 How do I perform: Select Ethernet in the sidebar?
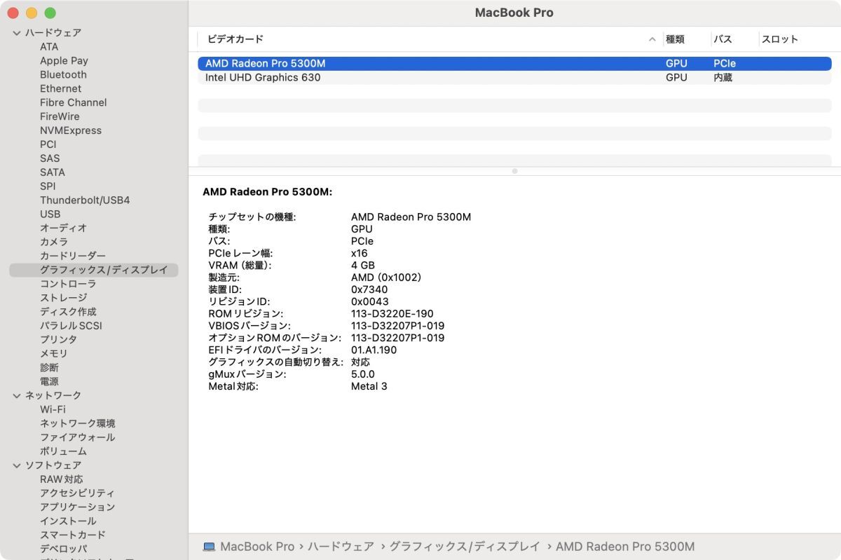coord(60,89)
